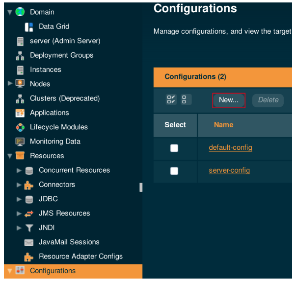Image resolution: width=296 pixels, height=281 pixels.
Task: Expand the JDBC resources node
Action: pyautogui.click(x=19, y=199)
